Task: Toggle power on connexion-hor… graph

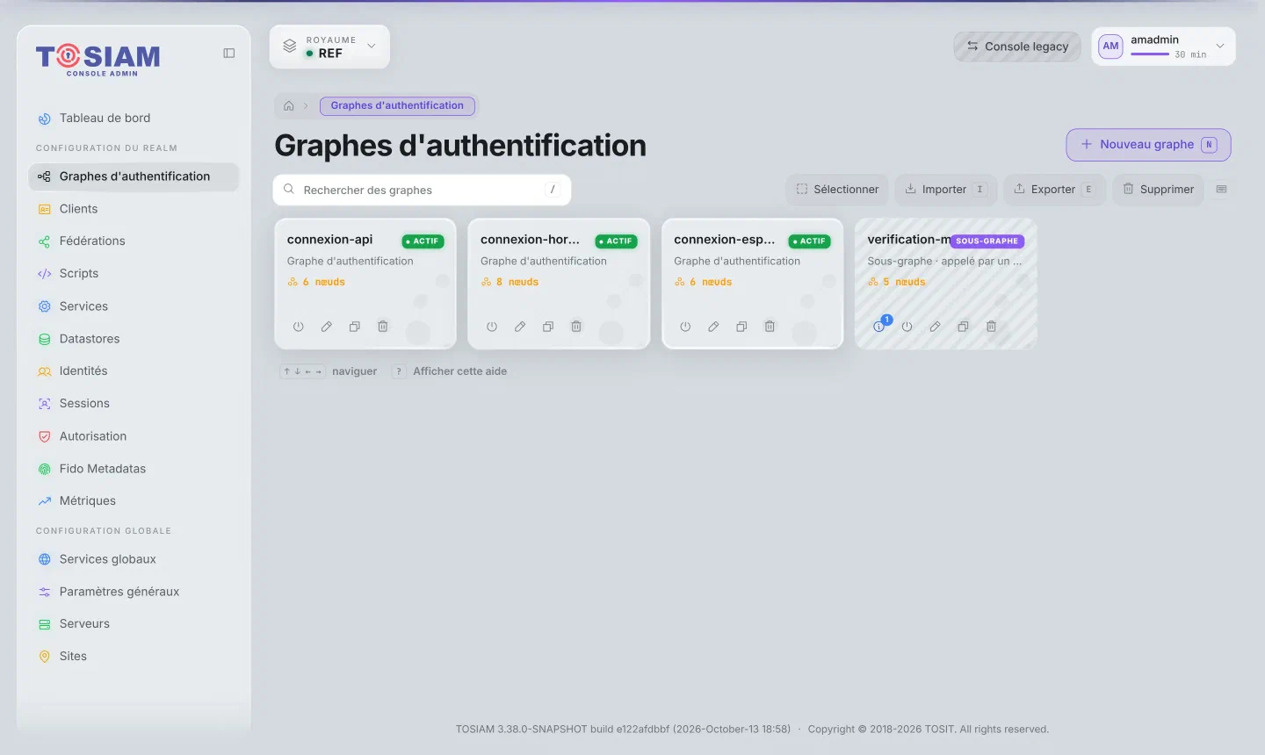Action: coord(492,327)
